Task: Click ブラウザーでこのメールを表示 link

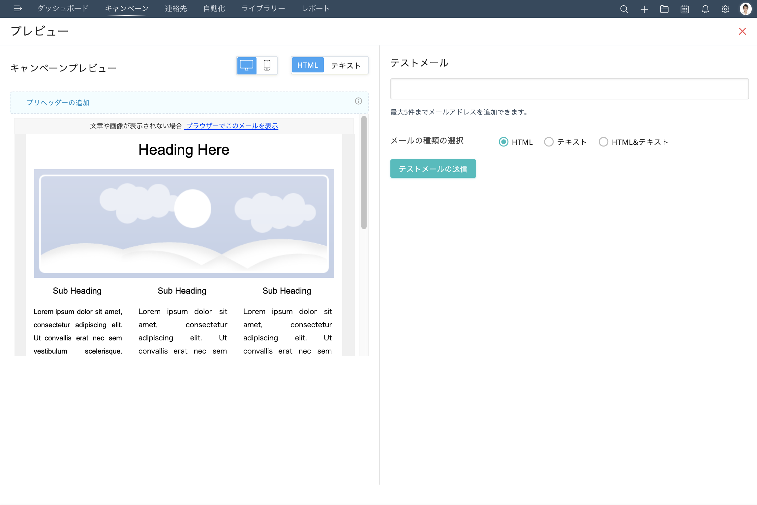Action: pos(232,126)
